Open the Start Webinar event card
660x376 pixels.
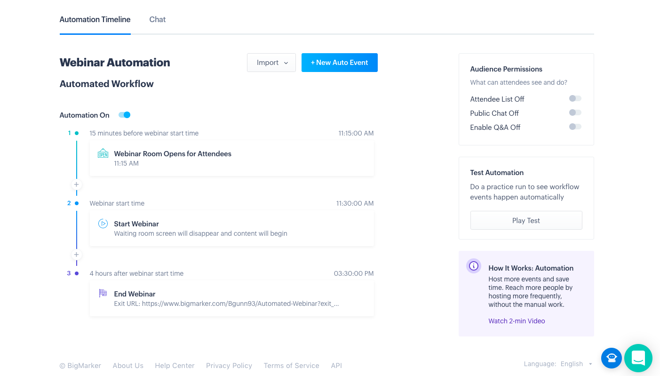pos(232,228)
